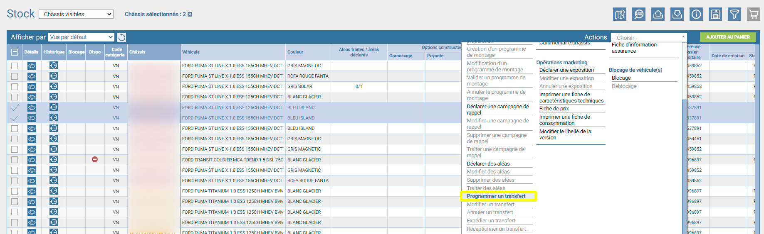764x234 pixels.
Task: Select Fiche d'information assurance action
Action: click(x=634, y=48)
